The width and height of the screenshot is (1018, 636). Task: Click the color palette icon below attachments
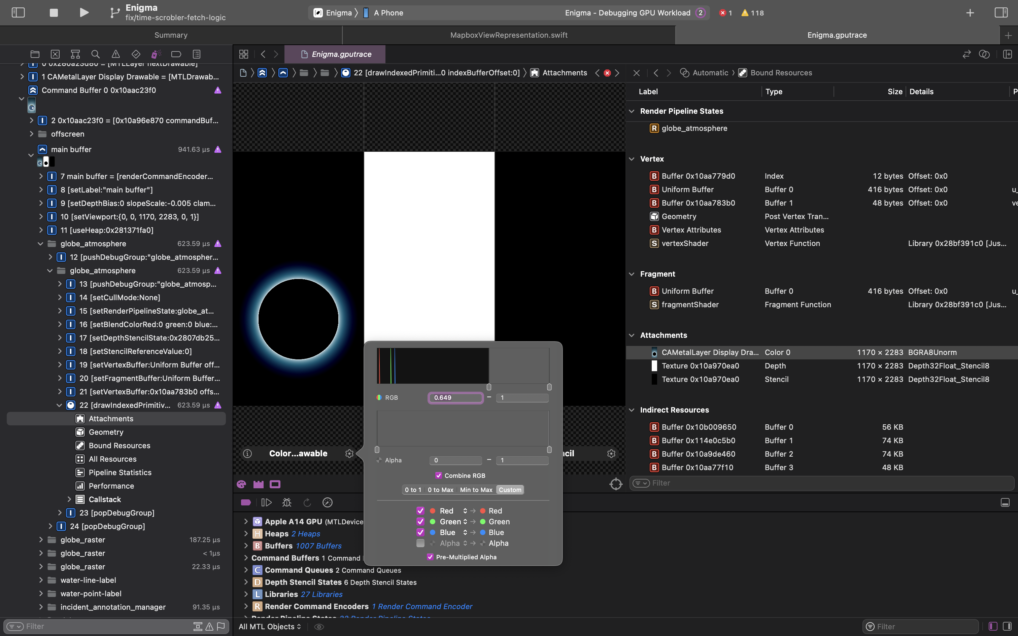point(241,484)
